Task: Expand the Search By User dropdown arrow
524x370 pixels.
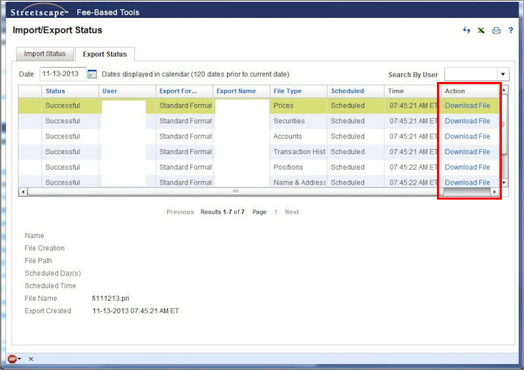Action: (503, 74)
